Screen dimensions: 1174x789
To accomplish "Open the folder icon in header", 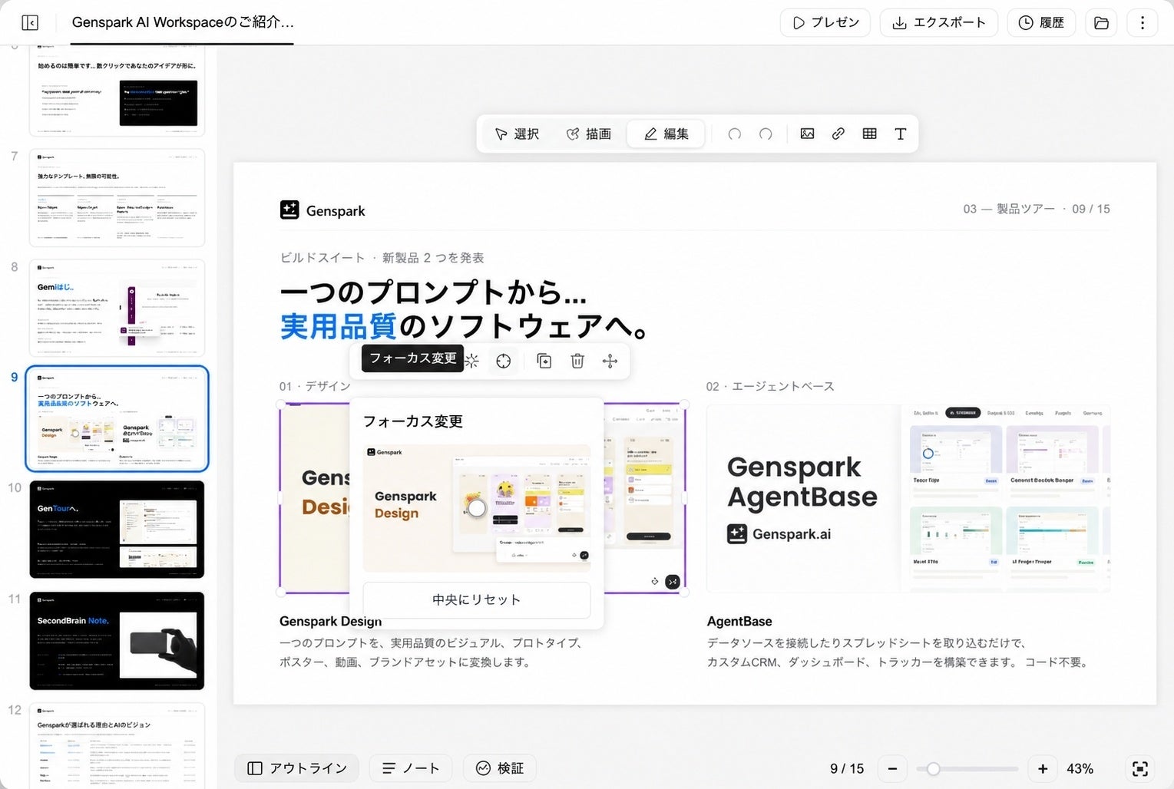I will (x=1101, y=22).
